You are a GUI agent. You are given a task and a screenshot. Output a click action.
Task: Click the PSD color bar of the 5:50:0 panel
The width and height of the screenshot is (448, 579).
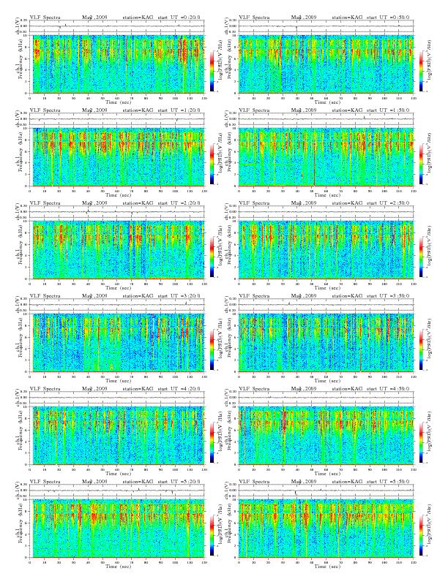click(422, 535)
